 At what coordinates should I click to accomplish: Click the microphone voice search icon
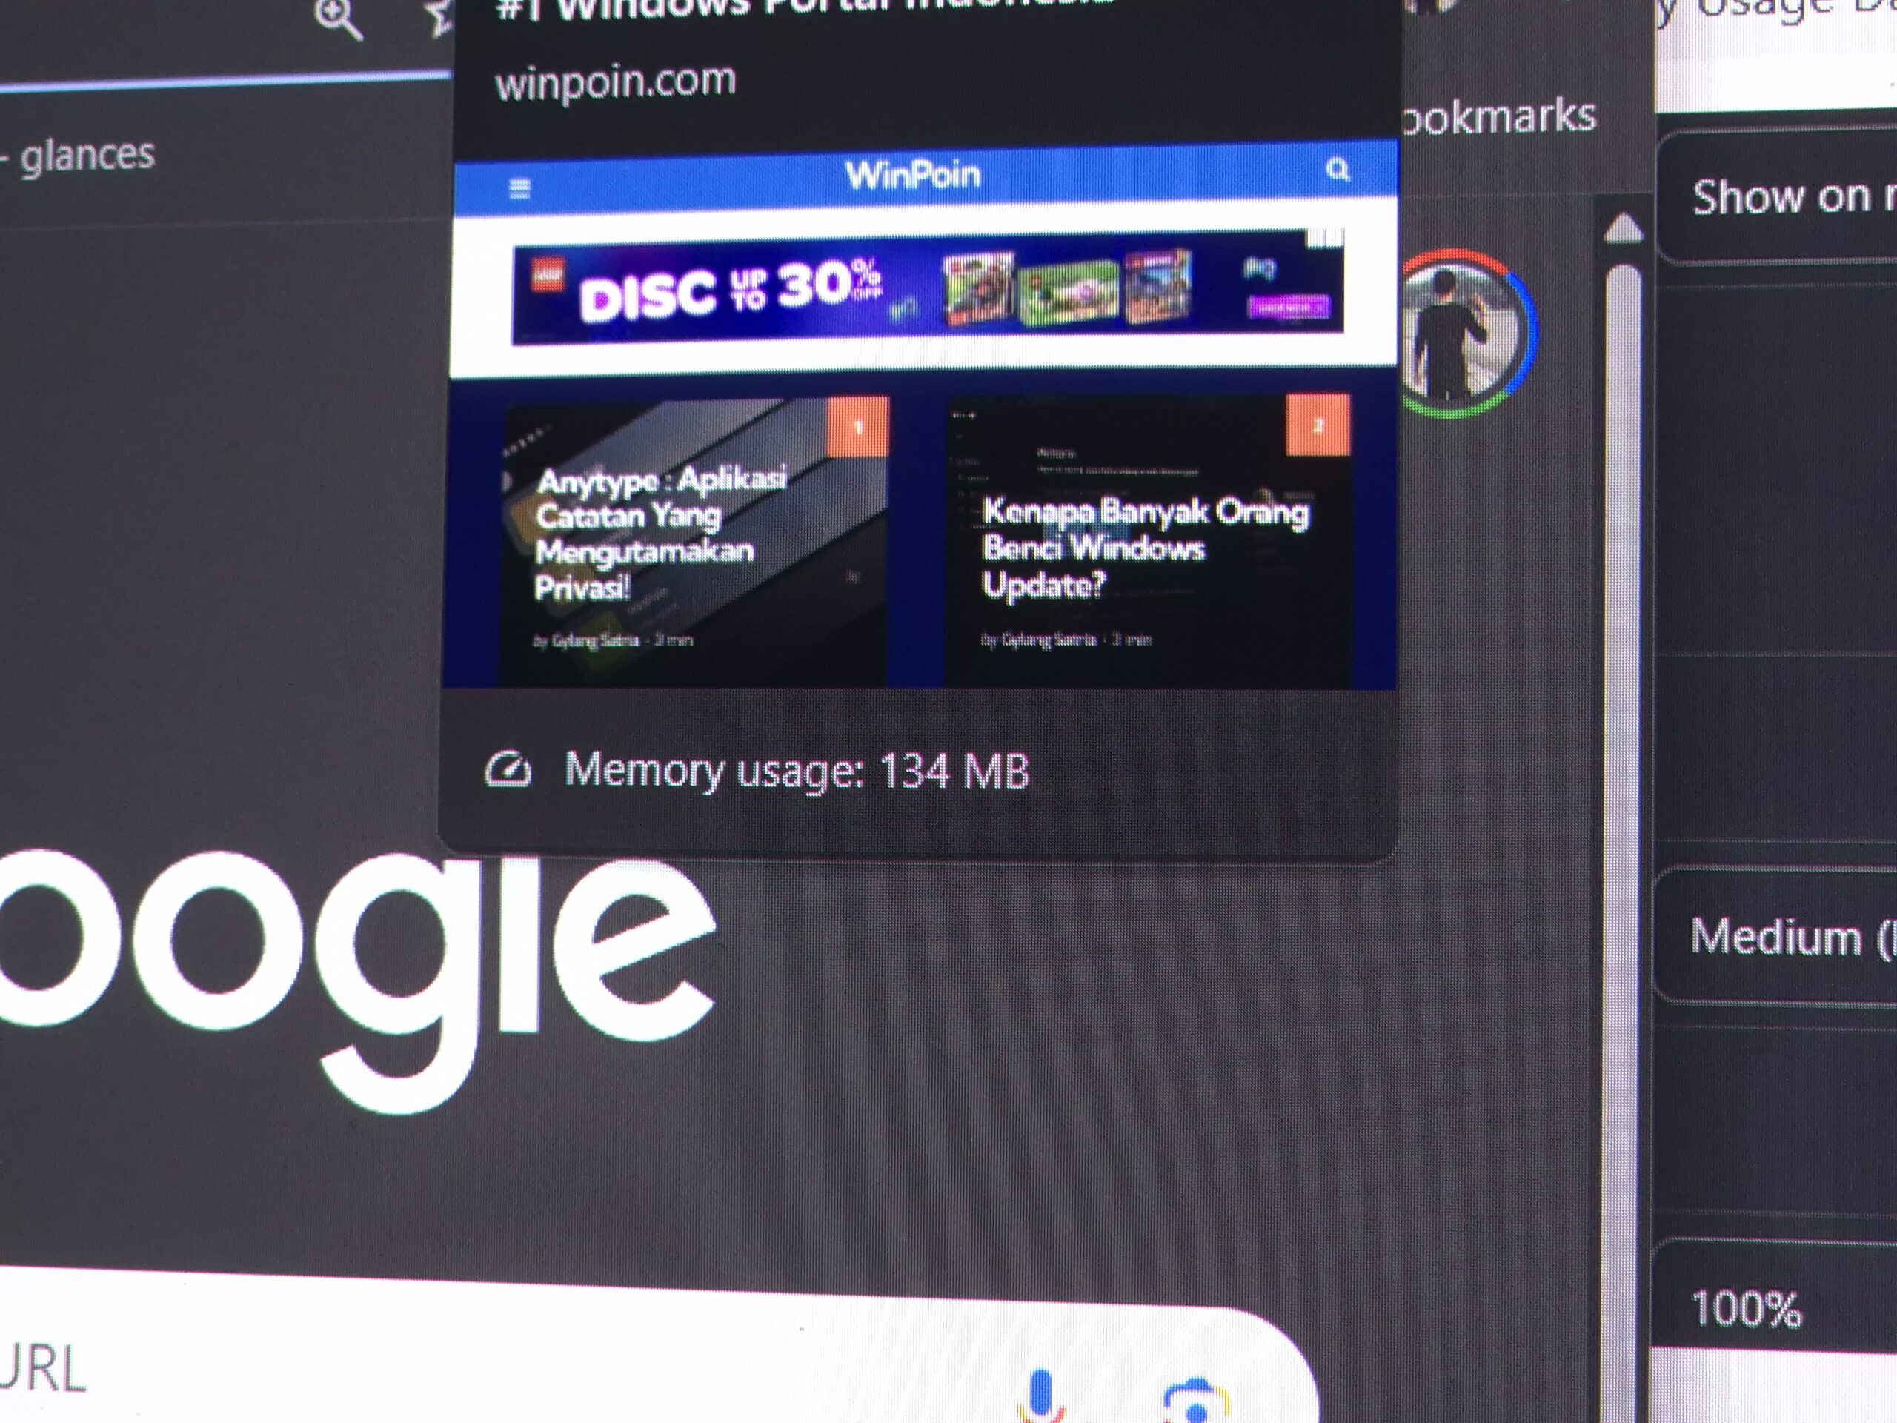click(x=1040, y=1396)
